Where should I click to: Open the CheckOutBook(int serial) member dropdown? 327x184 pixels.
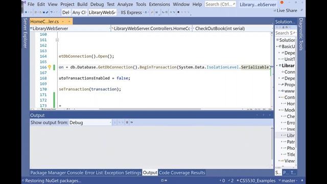[x=232, y=29]
